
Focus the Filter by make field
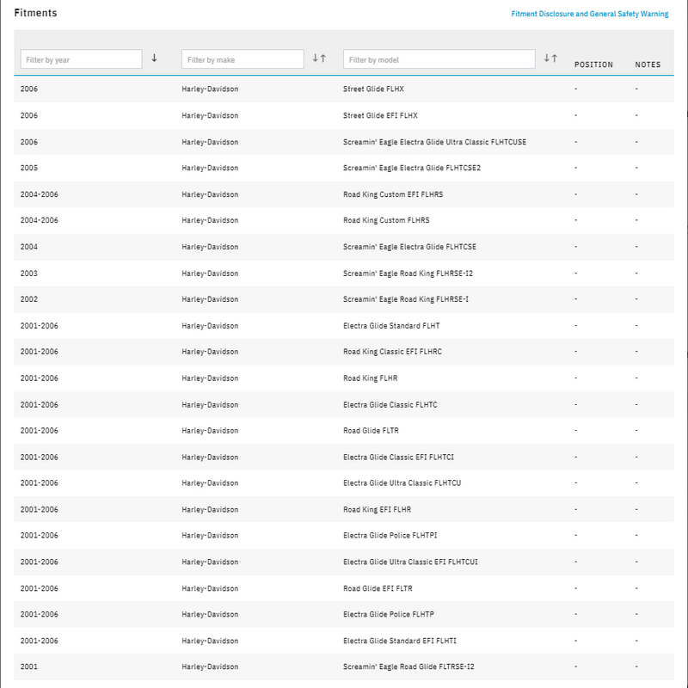click(x=243, y=59)
